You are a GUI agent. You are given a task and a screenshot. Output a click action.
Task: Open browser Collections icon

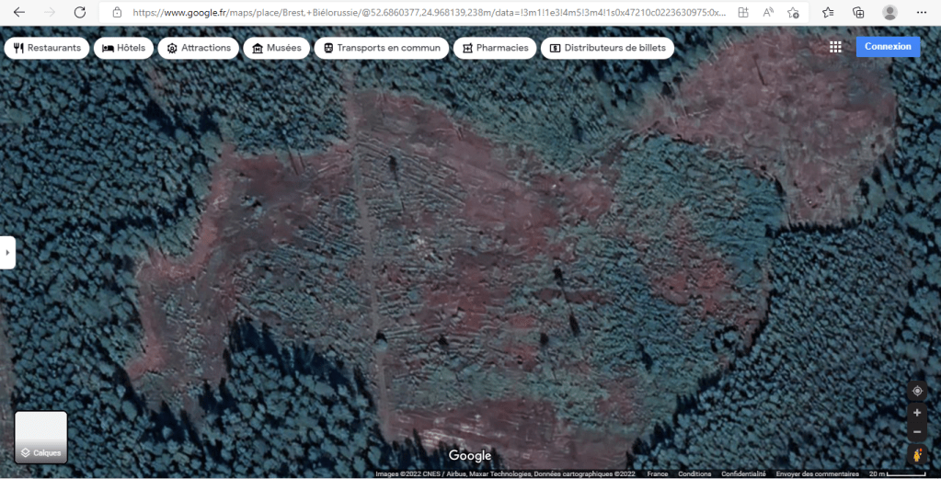point(857,13)
